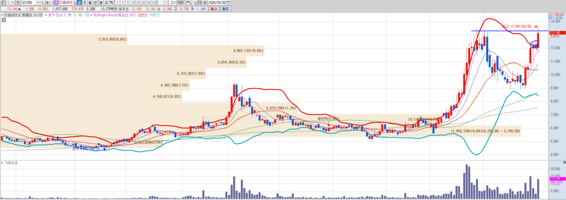Toggle the 하한선 lower band legend
566x200 pixels.
154,15
